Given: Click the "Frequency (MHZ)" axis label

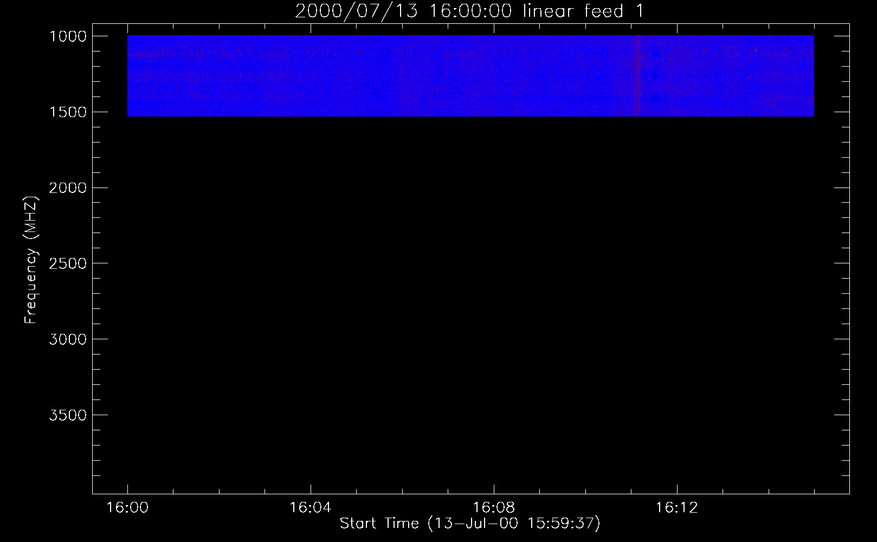Looking at the screenshot, I should point(31,260).
